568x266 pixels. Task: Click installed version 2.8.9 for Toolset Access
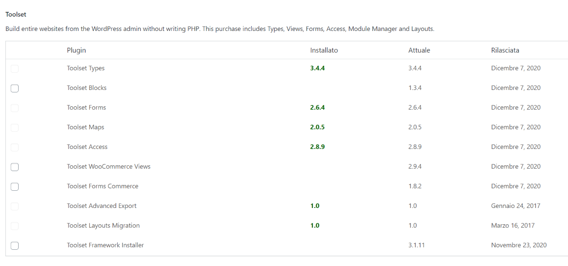tap(317, 147)
